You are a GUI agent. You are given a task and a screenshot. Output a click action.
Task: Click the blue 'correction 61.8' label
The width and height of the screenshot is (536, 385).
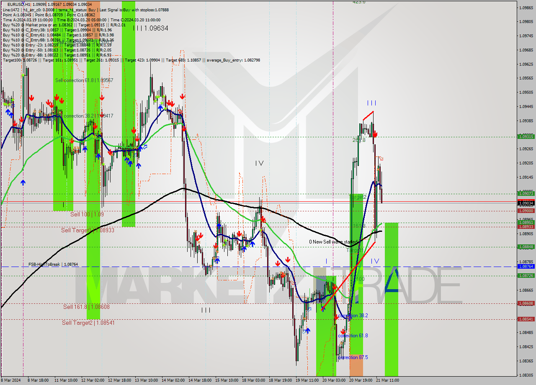pyautogui.click(x=353, y=336)
